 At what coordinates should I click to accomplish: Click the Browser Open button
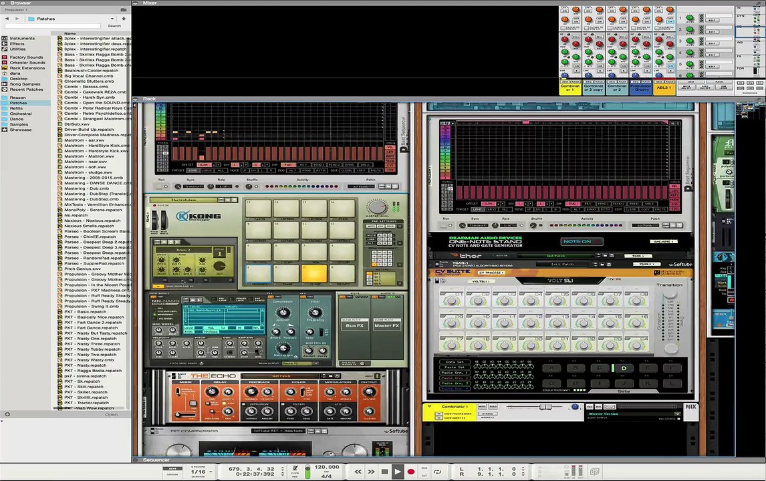[112, 415]
